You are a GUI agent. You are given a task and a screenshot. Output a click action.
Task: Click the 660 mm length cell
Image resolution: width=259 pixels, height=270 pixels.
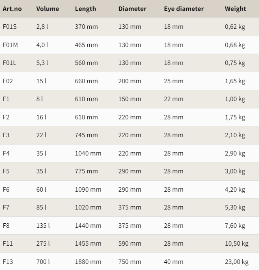[x=86, y=81]
